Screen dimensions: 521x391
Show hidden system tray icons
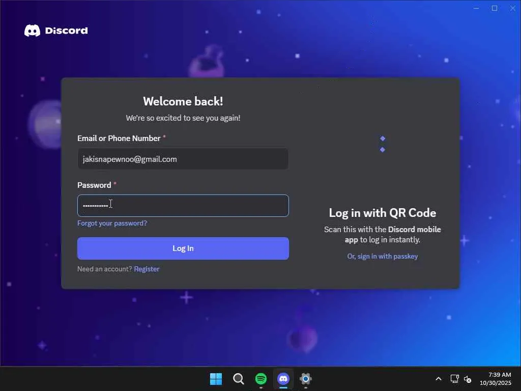tap(439, 379)
